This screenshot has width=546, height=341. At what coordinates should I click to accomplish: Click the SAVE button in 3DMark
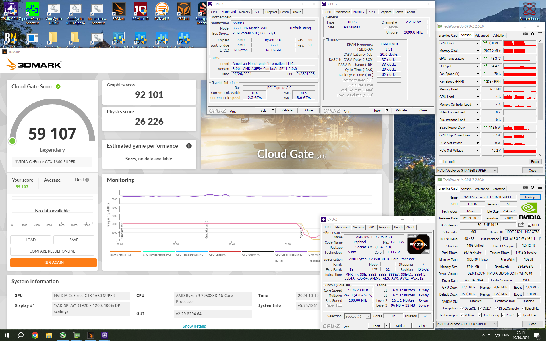pyautogui.click(x=74, y=240)
